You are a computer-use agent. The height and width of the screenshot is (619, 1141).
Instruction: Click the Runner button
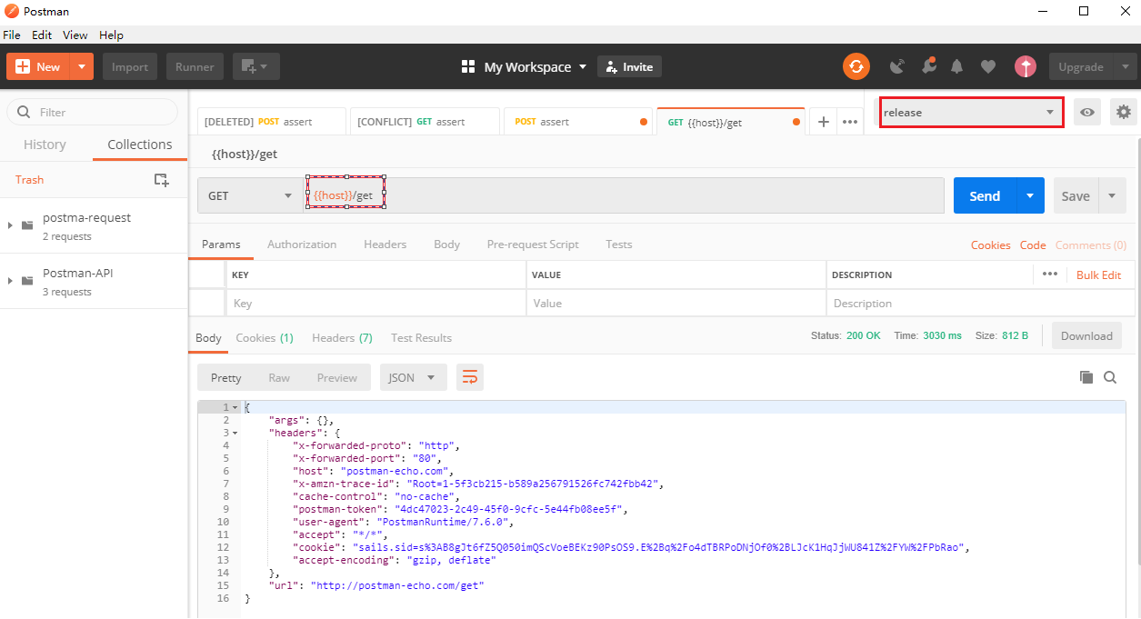[x=195, y=66]
